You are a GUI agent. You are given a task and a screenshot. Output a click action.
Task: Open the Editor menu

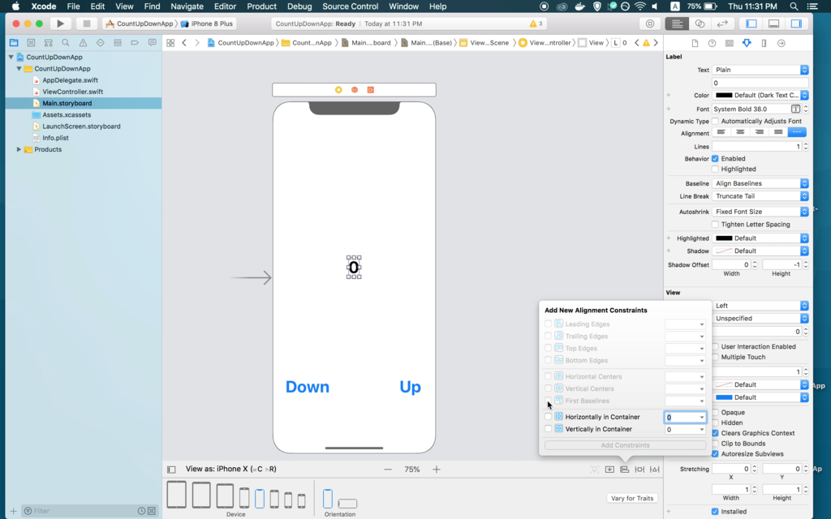[x=225, y=6]
